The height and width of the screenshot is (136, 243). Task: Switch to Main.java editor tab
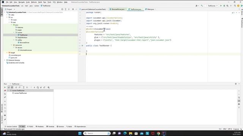tap(150, 9)
